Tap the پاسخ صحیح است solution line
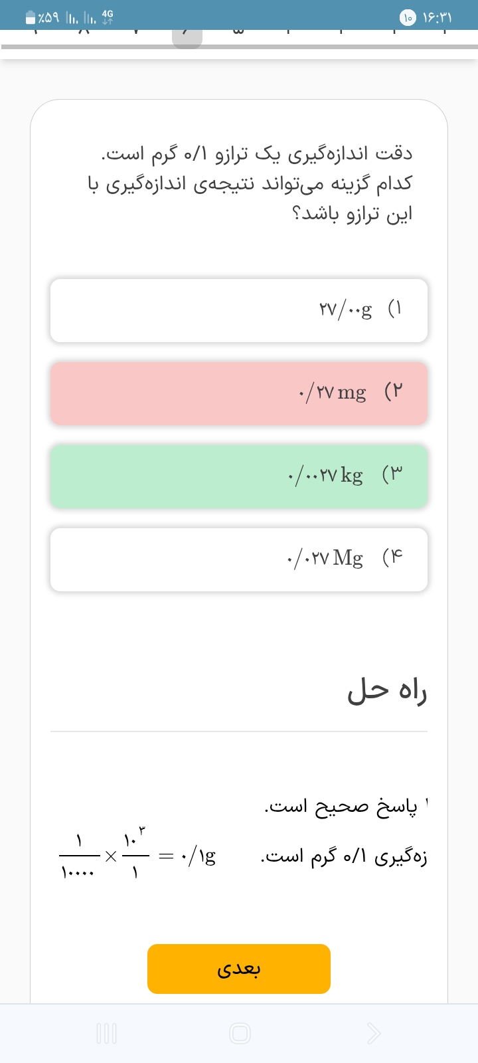The image size is (478, 1063). point(341,807)
